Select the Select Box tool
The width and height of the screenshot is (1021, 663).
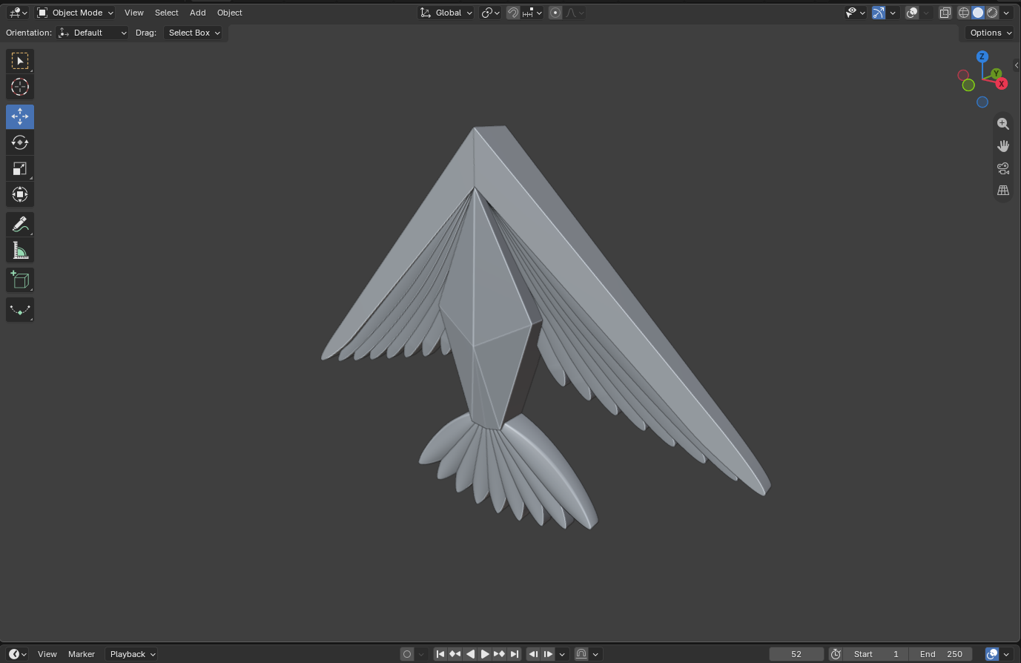click(x=20, y=61)
